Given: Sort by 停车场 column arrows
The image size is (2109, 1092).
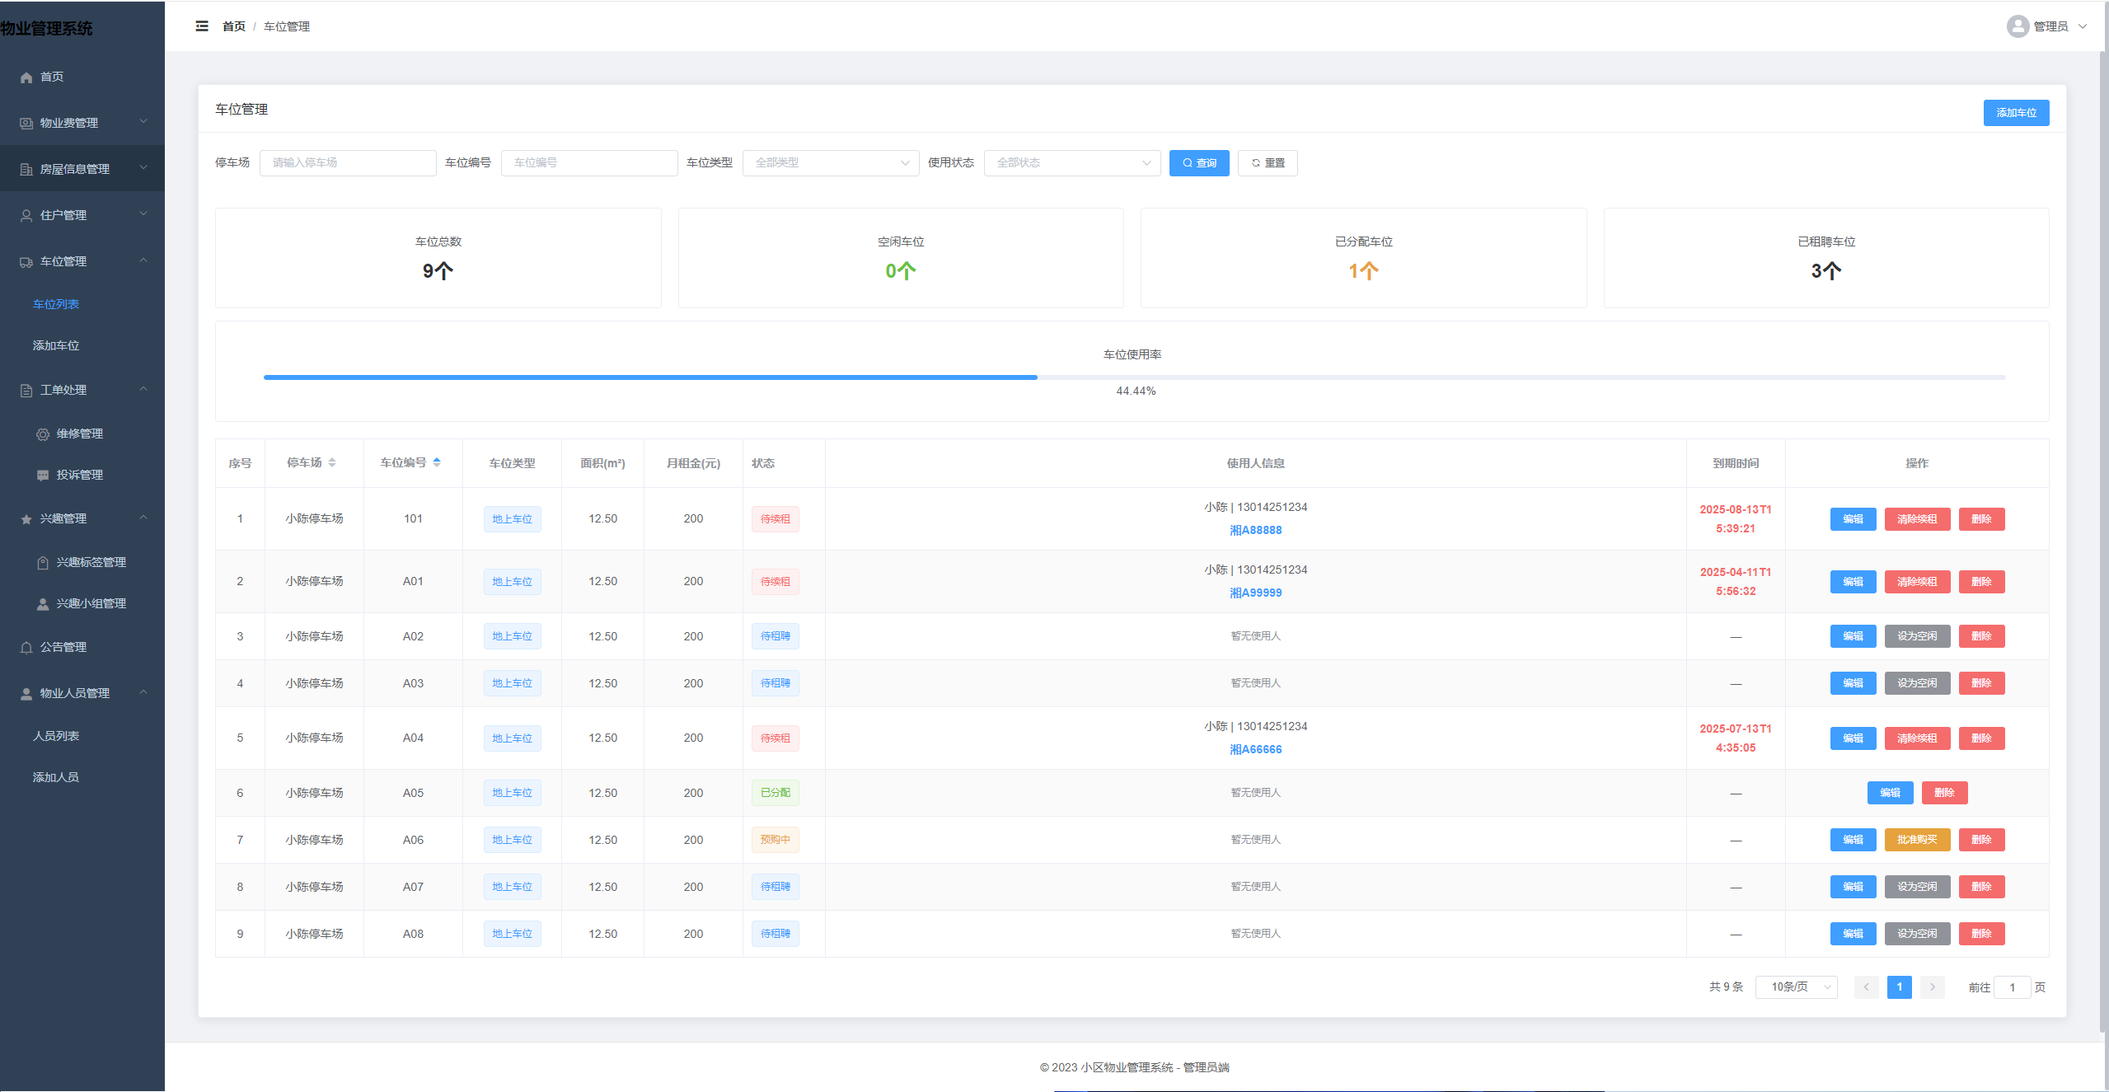Looking at the screenshot, I should click(x=332, y=463).
